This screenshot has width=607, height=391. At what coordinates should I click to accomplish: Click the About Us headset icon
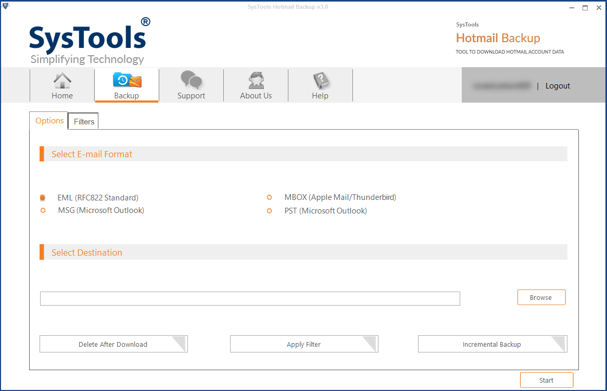[256, 81]
